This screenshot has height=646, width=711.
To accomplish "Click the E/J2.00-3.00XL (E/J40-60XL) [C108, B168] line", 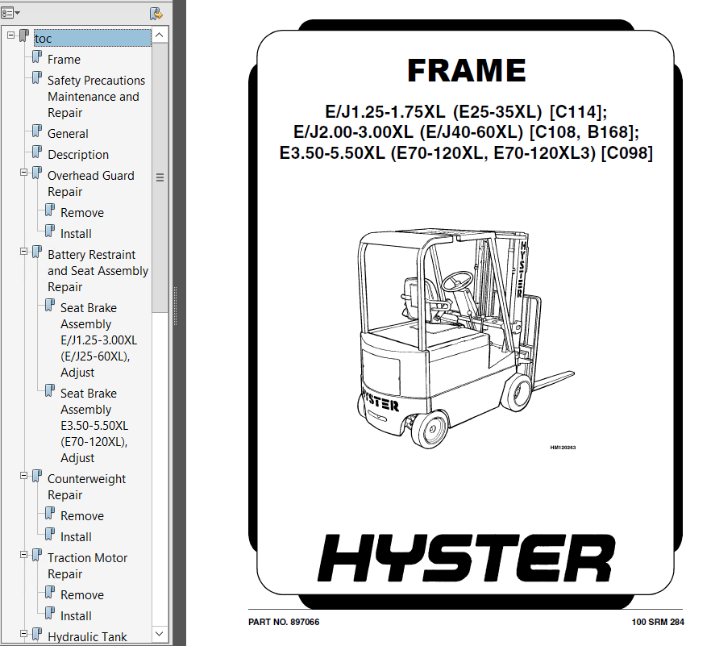I will click(466, 132).
